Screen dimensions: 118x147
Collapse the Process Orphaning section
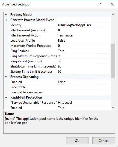pos(6,77)
